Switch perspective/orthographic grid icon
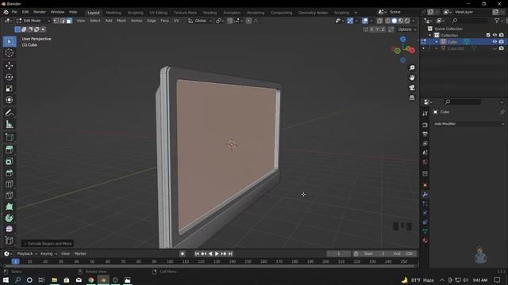This screenshot has width=508, height=285. click(412, 97)
